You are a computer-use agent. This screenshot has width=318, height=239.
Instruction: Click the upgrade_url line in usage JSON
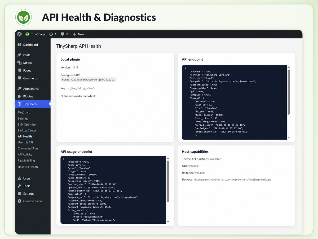(103, 197)
